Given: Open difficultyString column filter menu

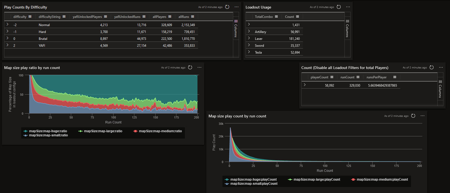Looking at the screenshot, I should (x=64, y=16).
